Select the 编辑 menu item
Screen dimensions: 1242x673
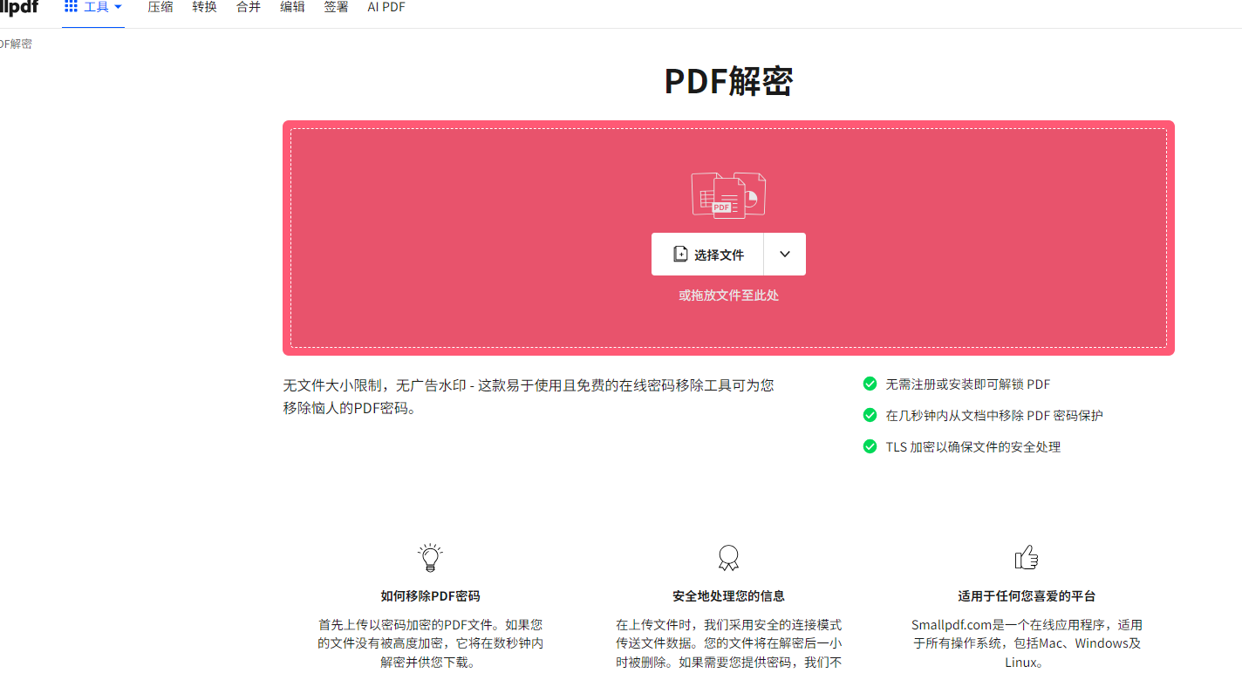coord(292,7)
